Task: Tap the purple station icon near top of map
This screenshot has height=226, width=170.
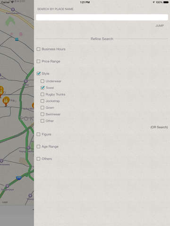Action: tap(13, 9)
